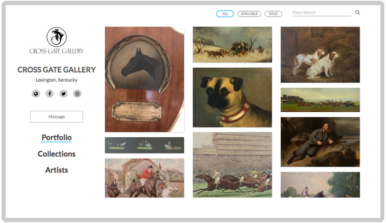Click the globe website icon
This screenshot has height=223, width=386.
tap(36, 94)
